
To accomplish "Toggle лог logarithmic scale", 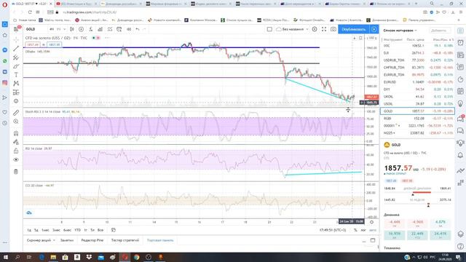I will pyautogui.click(x=363, y=230).
